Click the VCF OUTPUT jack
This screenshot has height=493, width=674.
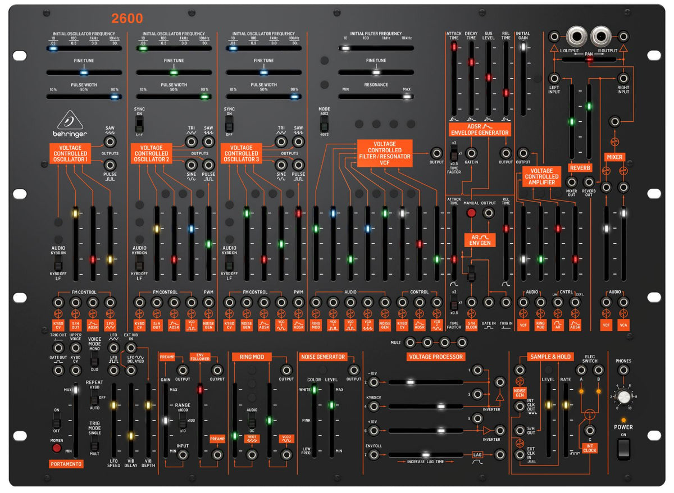click(436, 153)
